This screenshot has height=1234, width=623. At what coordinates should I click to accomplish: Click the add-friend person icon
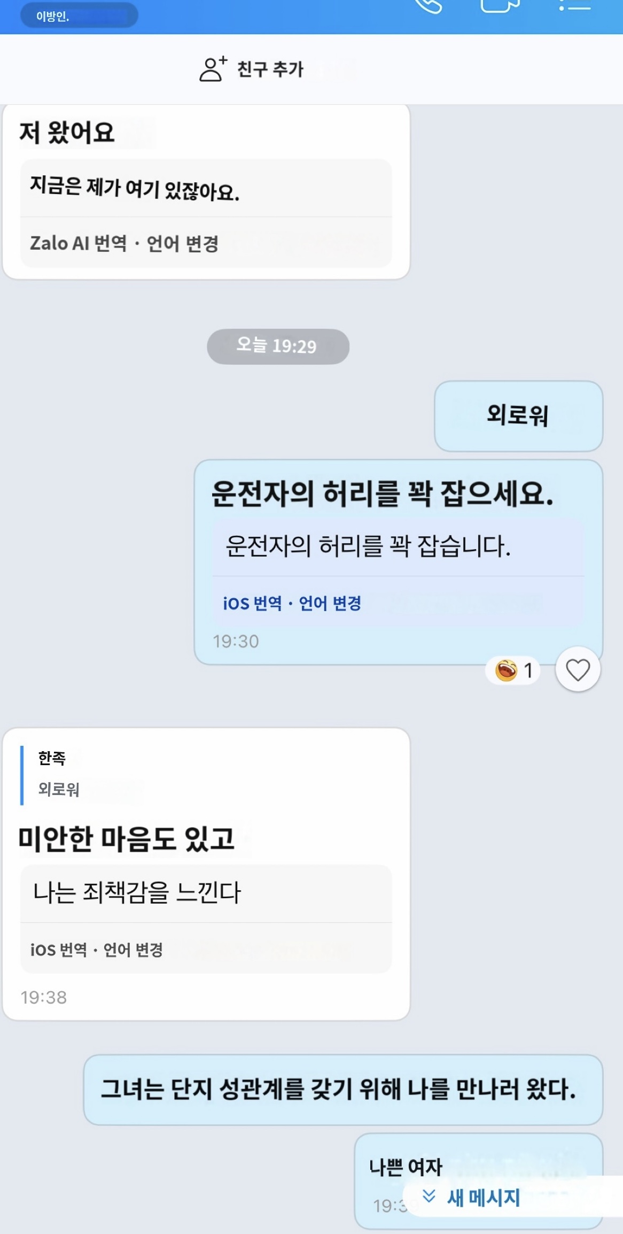213,69
